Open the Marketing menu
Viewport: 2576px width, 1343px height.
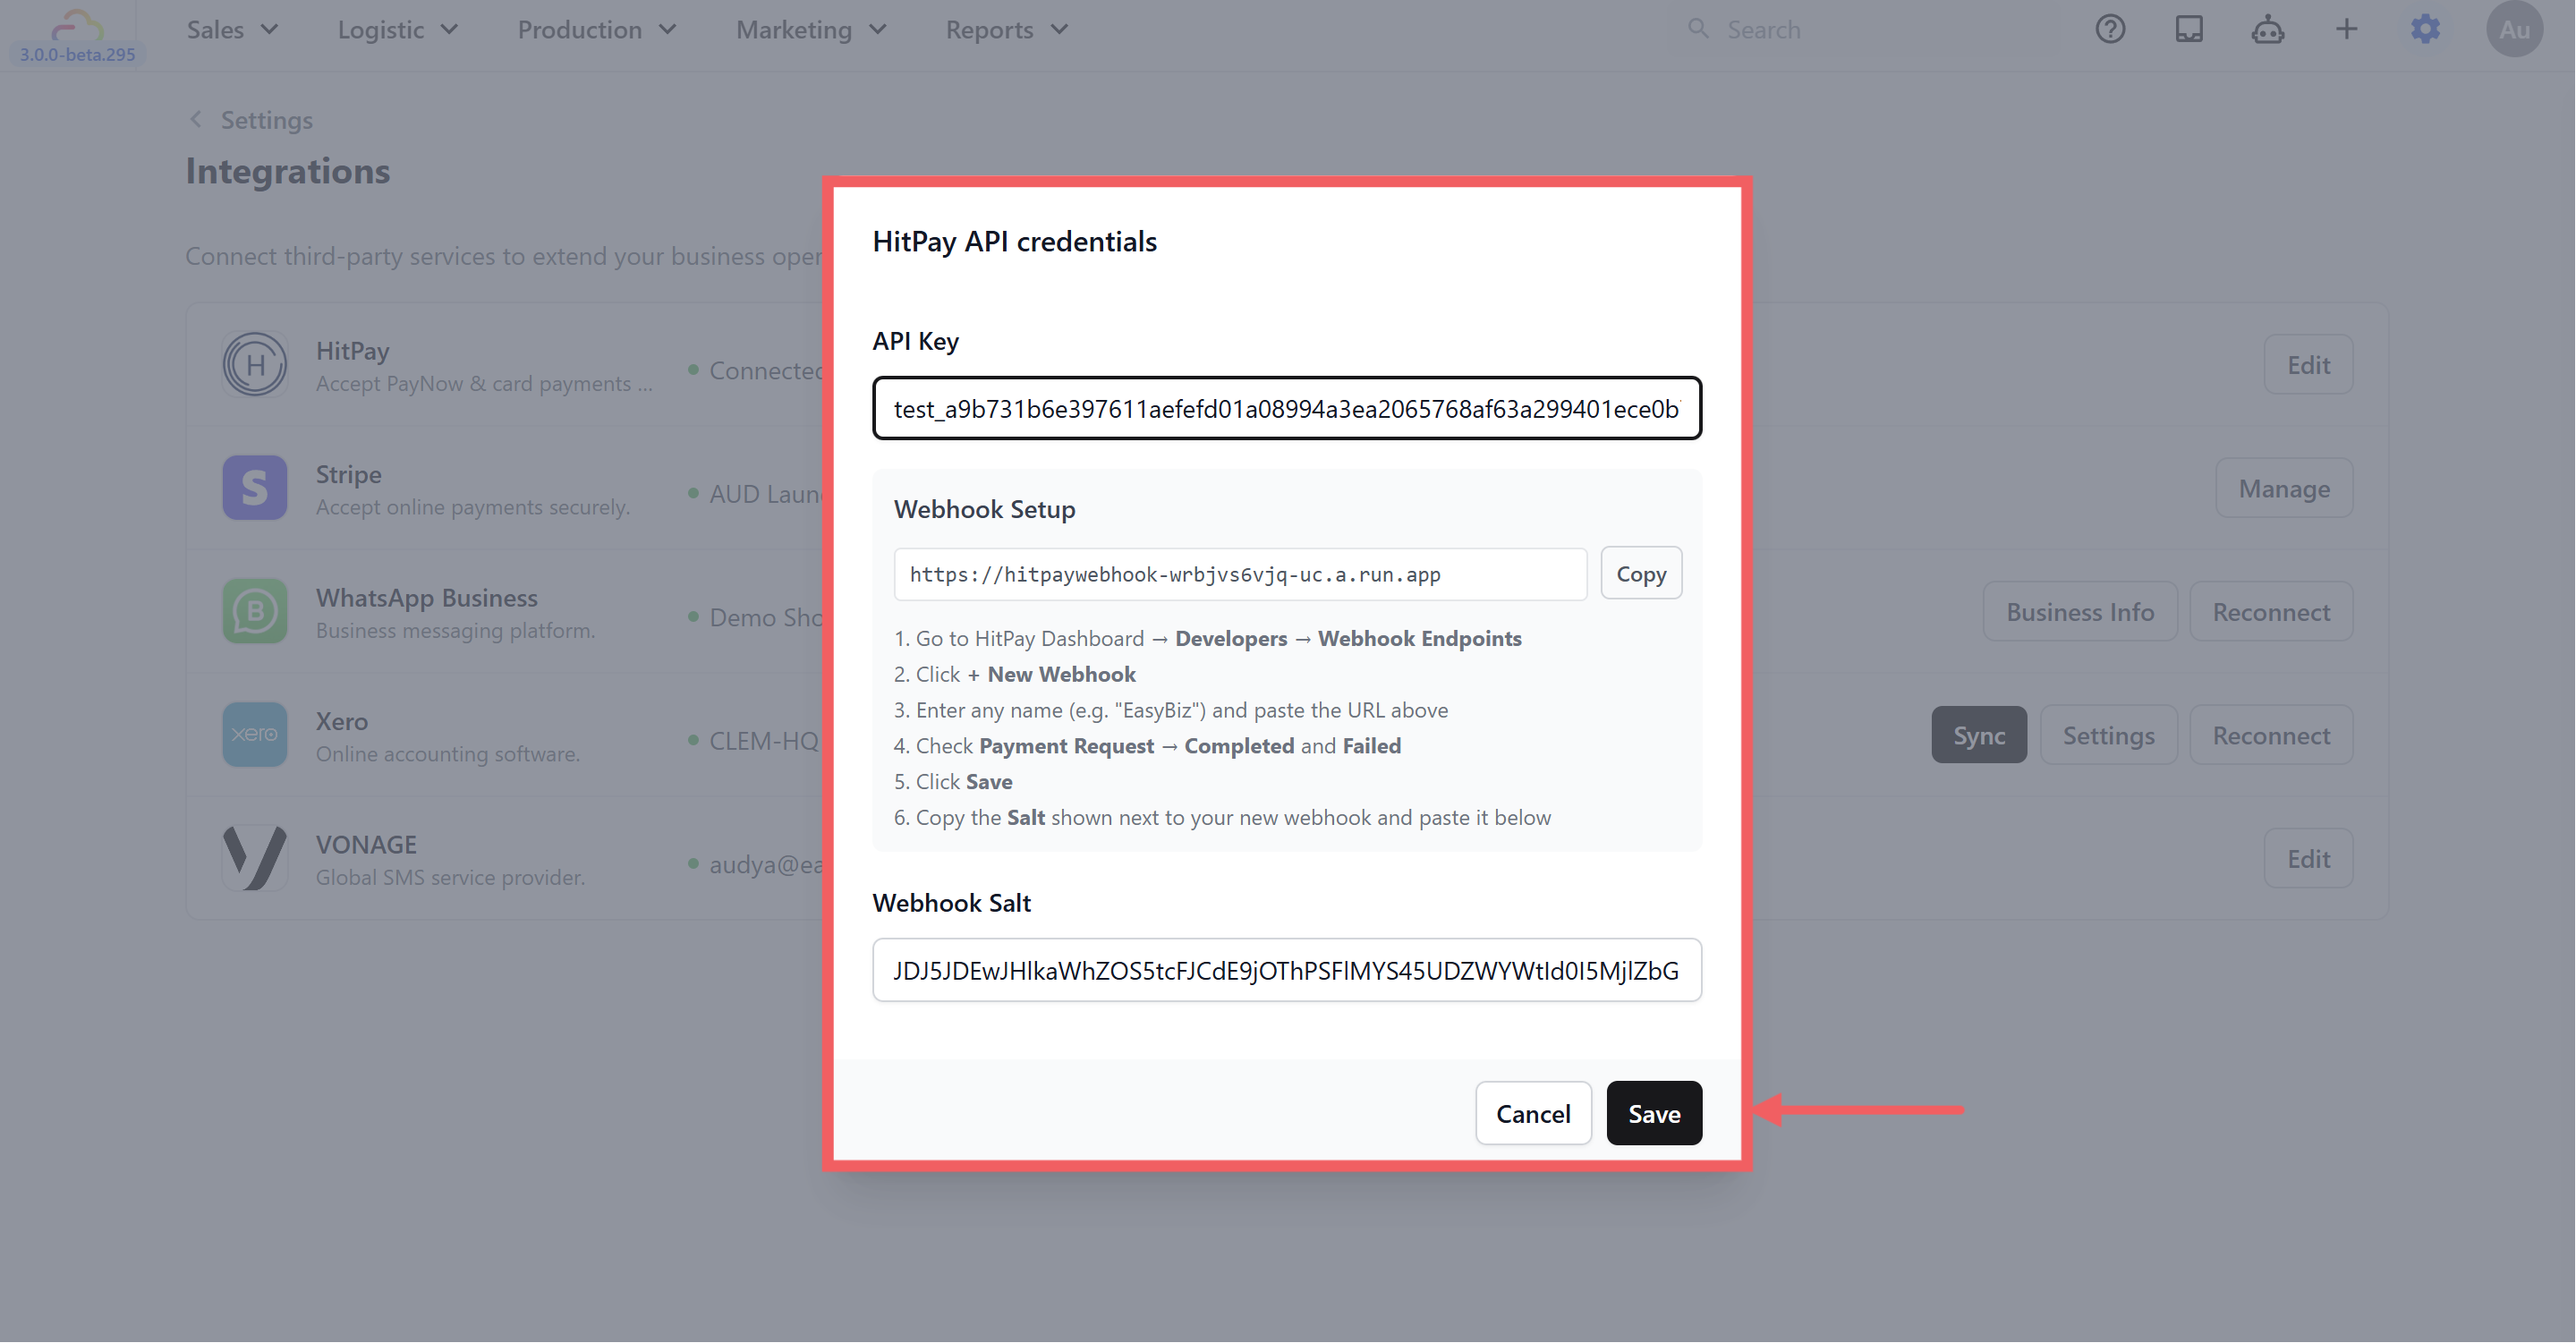[x=811, y=30]
